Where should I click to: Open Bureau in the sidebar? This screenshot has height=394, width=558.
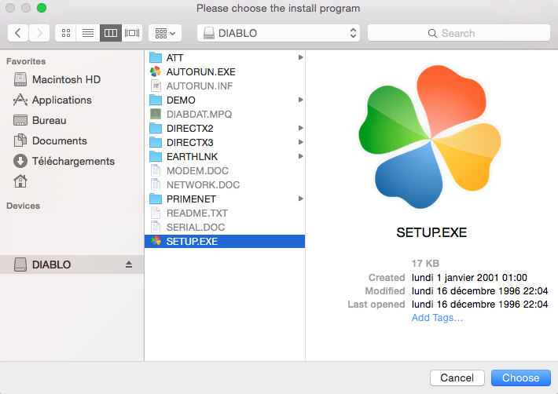tap(40, 120)
